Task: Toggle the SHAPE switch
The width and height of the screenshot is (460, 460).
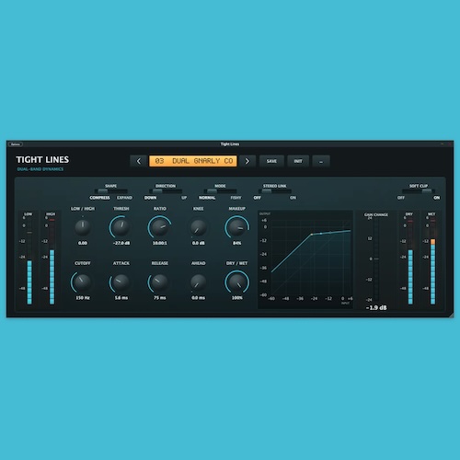Action: [111, 191]
